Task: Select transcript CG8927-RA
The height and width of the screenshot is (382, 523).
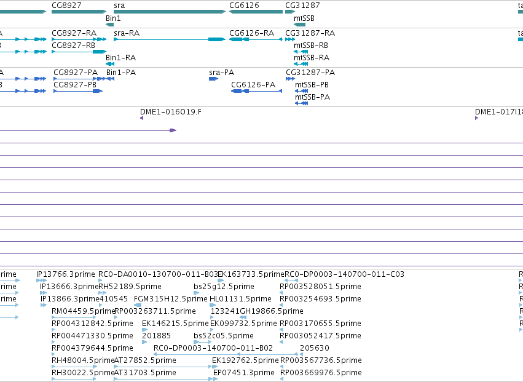Action: [x=79, y=39]
